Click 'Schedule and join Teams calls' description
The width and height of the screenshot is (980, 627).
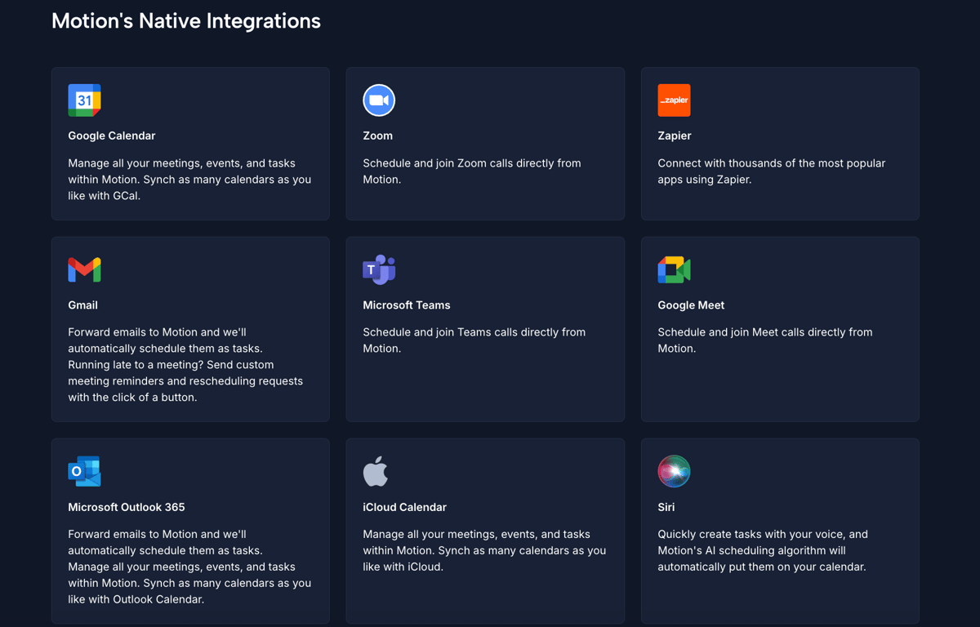click(474, 340)
